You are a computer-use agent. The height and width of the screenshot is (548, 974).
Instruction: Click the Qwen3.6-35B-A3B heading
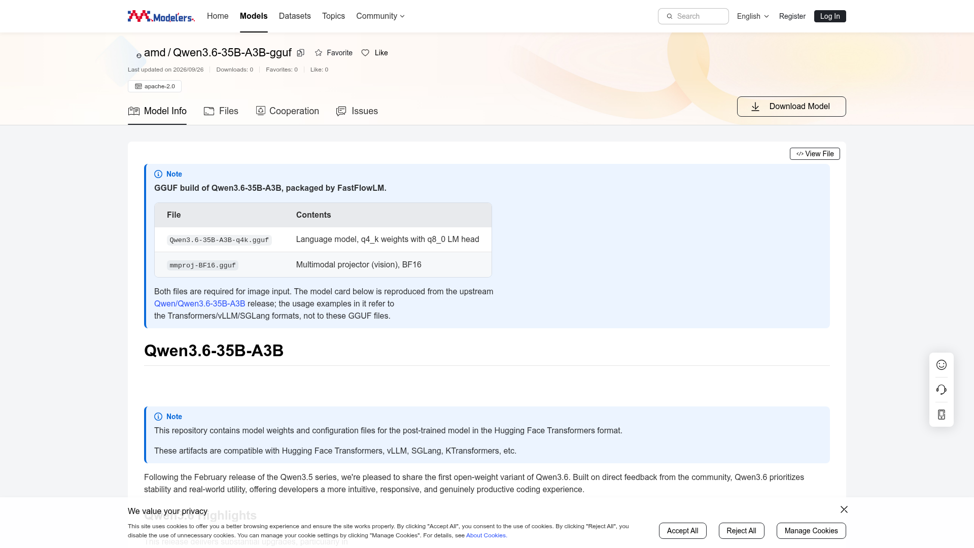pyautogui.click(x=214, y=351)
